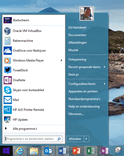Launch OneNote icon in start menu
Screen dimensions: 124x156
coord(8,80)
